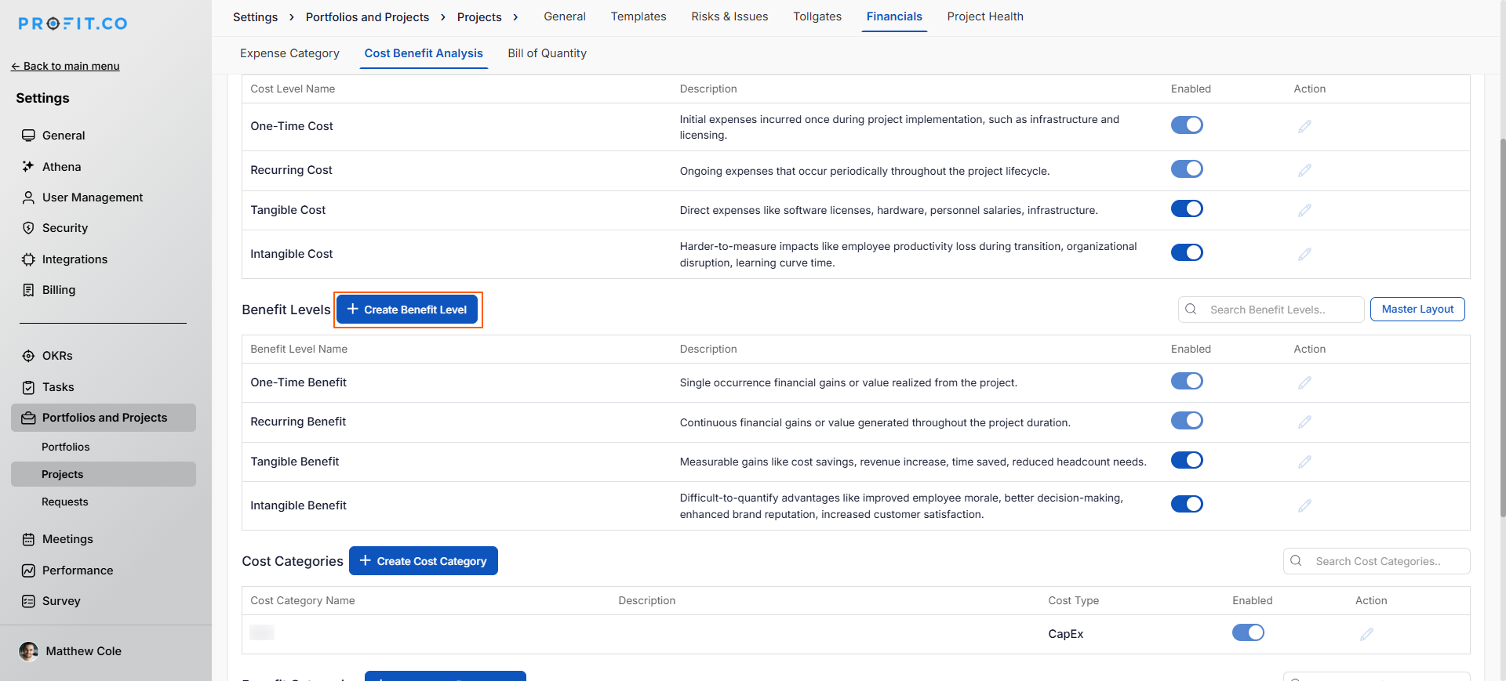Edit the CapEx cost category row
The image size is (1506, 681).
1366,634
